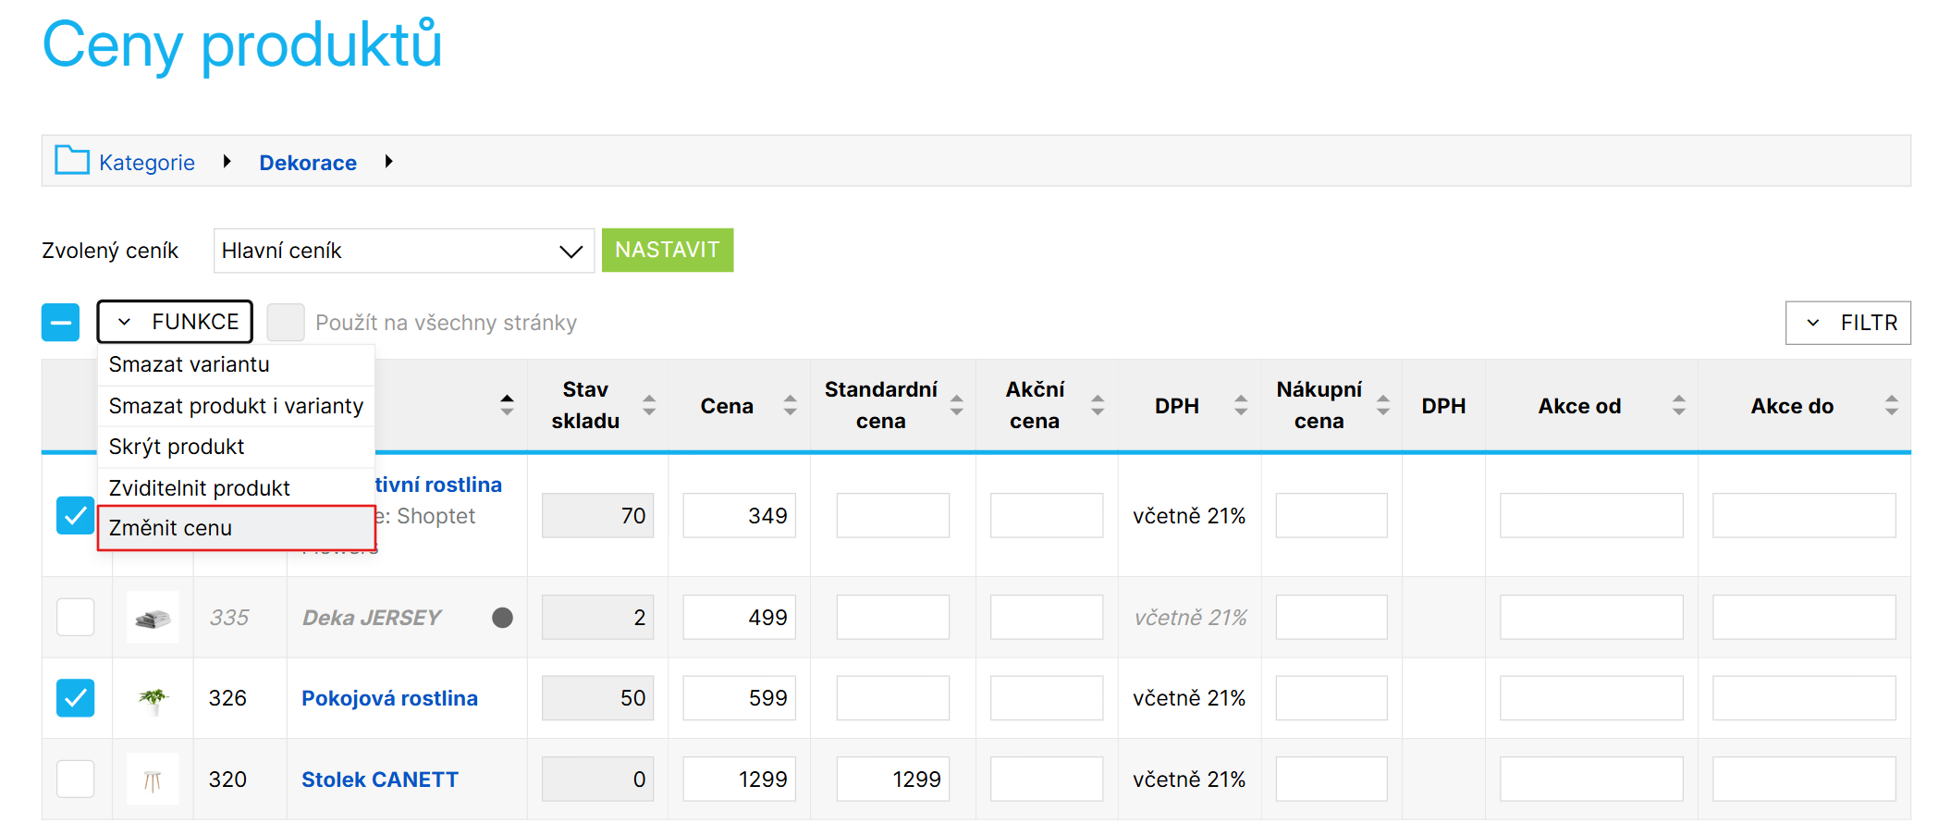Check the Stolek CANETT row checkbox
This screenshot has width=1951, height=835.
(76, 779)
